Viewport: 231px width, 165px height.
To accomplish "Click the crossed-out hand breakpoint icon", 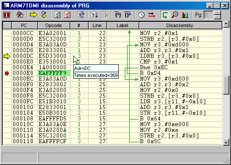I will (20, 15).
